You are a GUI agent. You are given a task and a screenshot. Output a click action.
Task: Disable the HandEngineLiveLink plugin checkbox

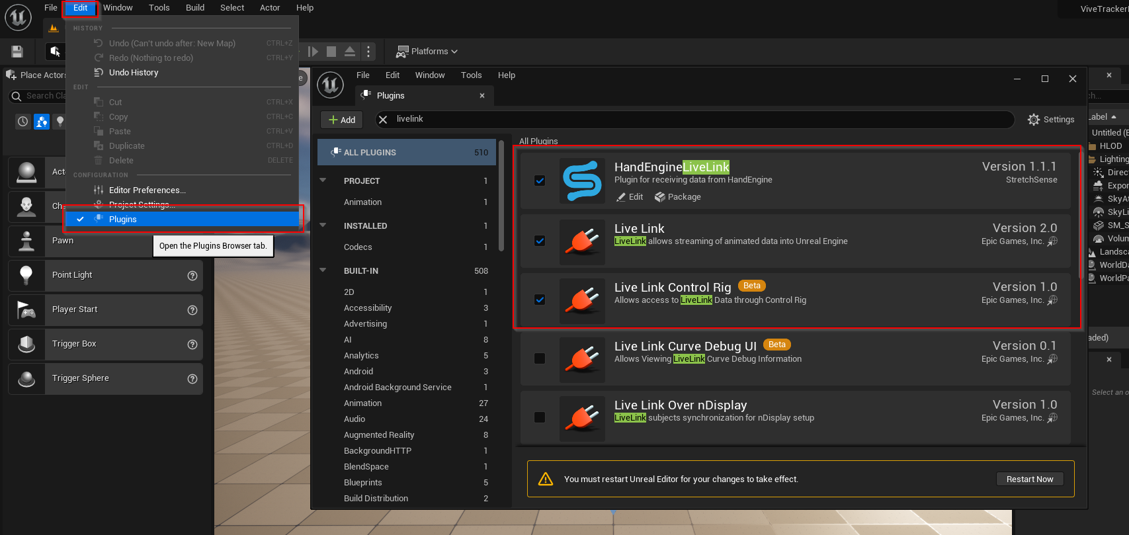[540, 181]
